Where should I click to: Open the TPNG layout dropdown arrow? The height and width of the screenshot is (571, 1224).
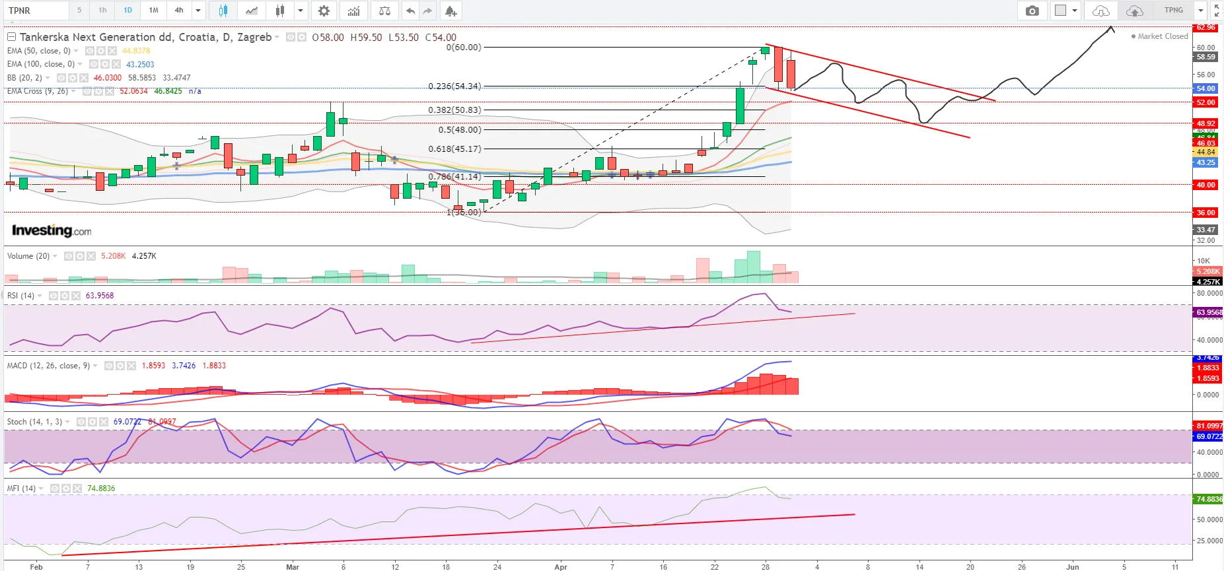[1201, 11]
